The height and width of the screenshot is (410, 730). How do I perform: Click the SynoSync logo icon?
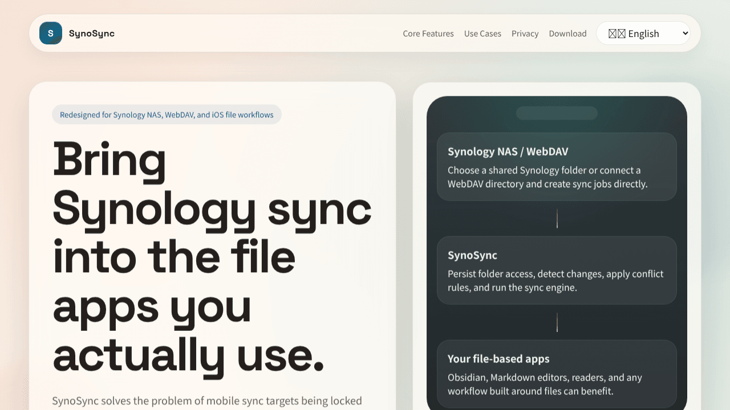click(51, 33)
